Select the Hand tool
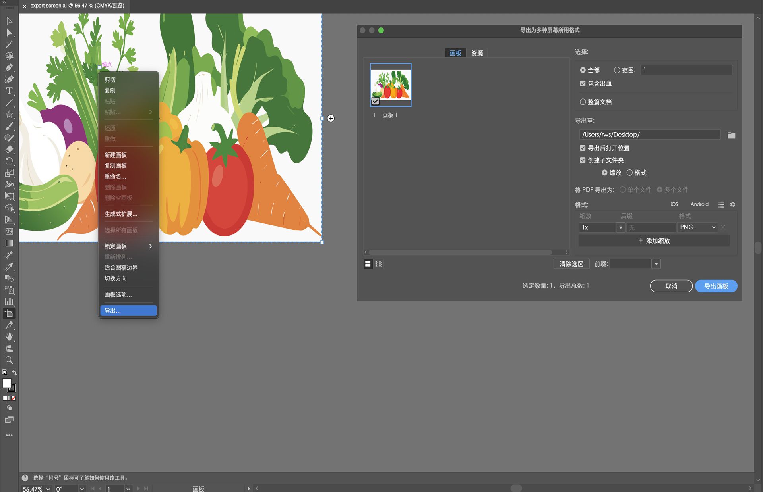Viewport: 763px width, 492px height. click(x=9, y=337)
